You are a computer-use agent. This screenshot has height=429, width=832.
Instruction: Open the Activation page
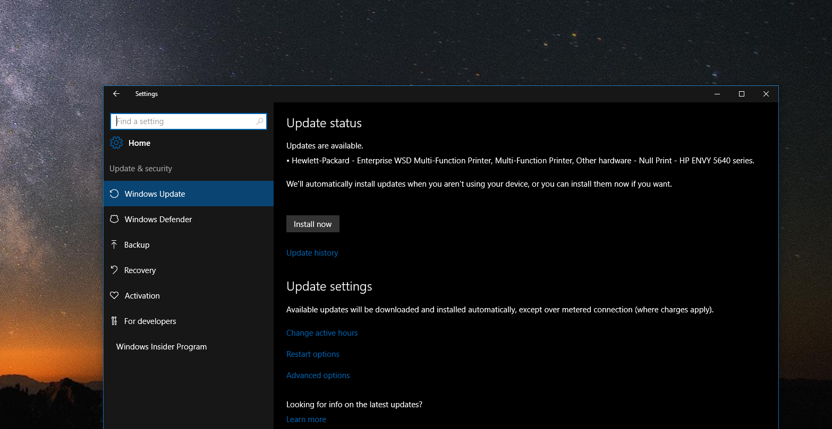189,295
